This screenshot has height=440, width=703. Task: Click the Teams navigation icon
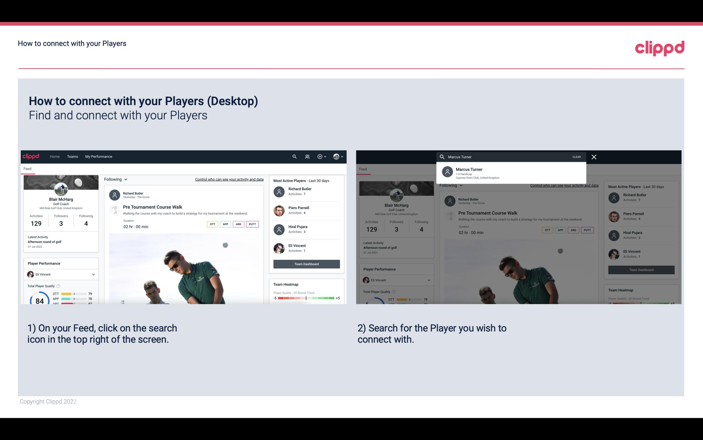(x=72, y=156)
